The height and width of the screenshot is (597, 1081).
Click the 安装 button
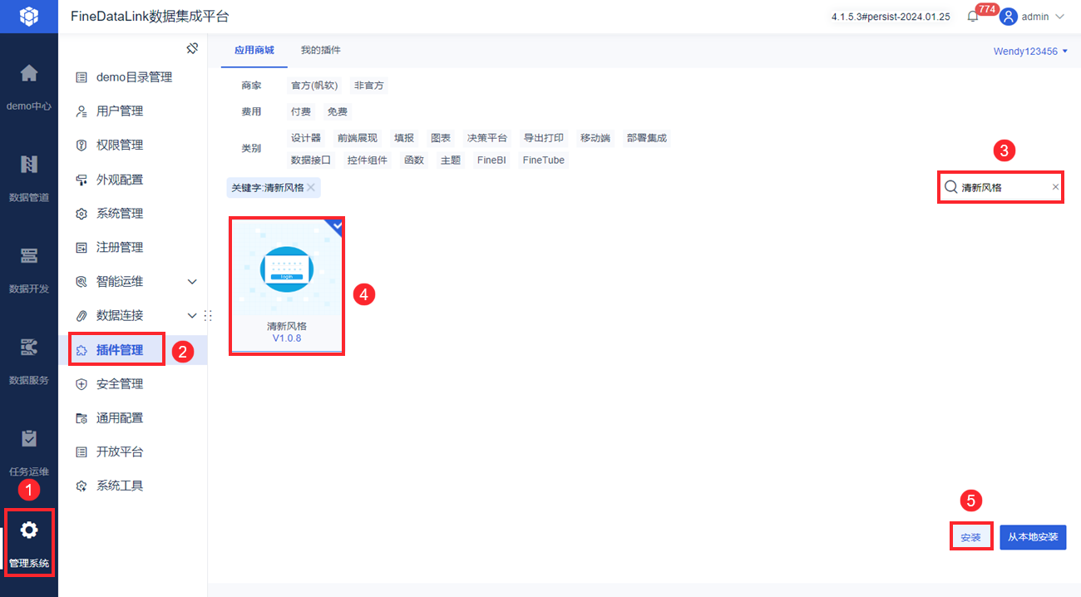971,538
